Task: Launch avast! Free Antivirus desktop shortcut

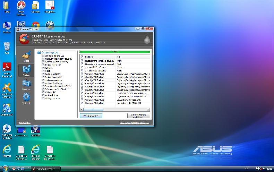Action: [x=7, y=90]
